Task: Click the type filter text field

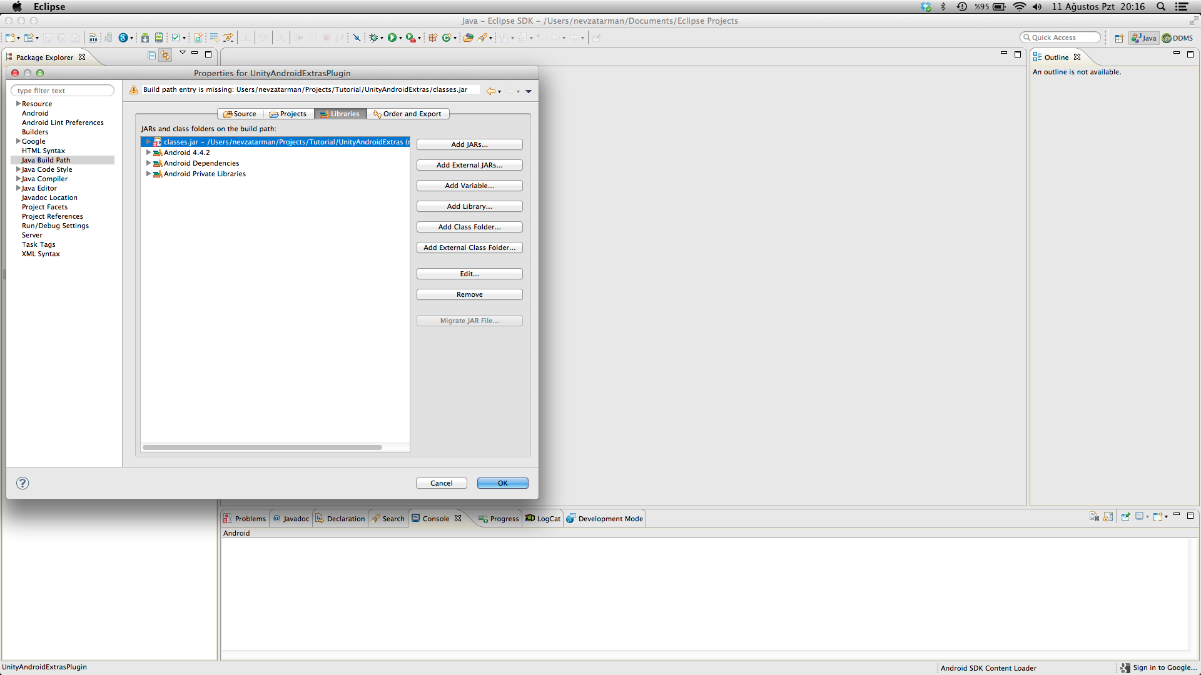Action: click(63, 91)
